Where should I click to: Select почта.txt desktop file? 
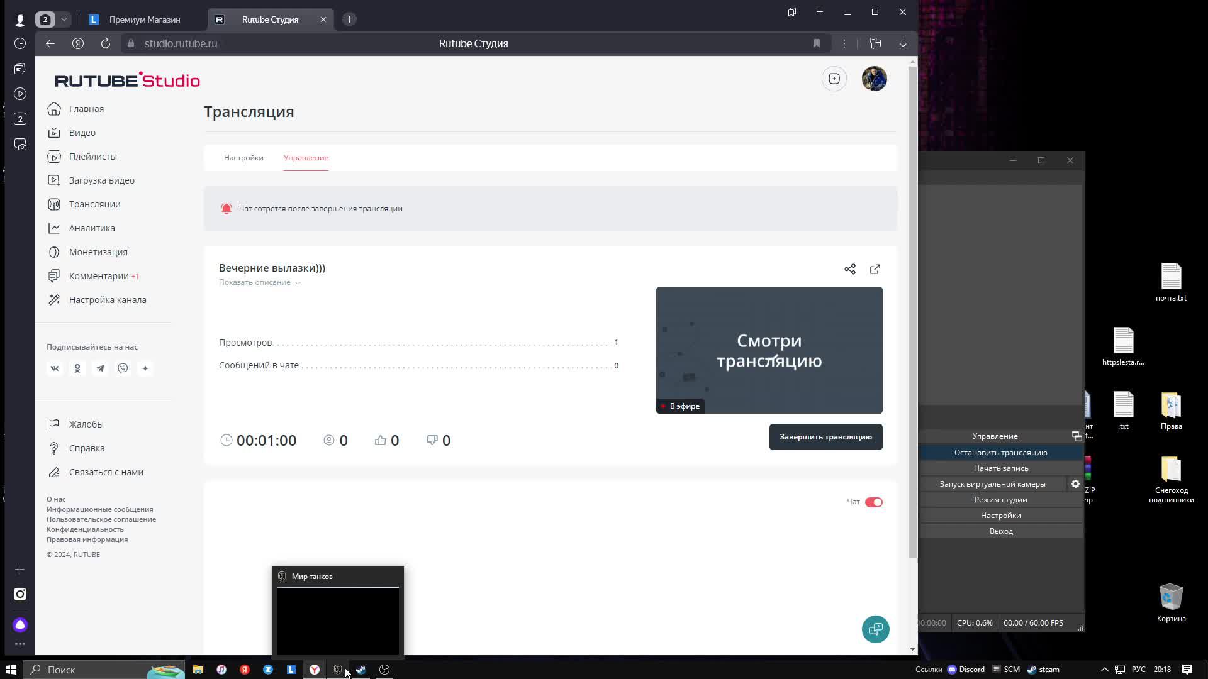pos(1171,282)
